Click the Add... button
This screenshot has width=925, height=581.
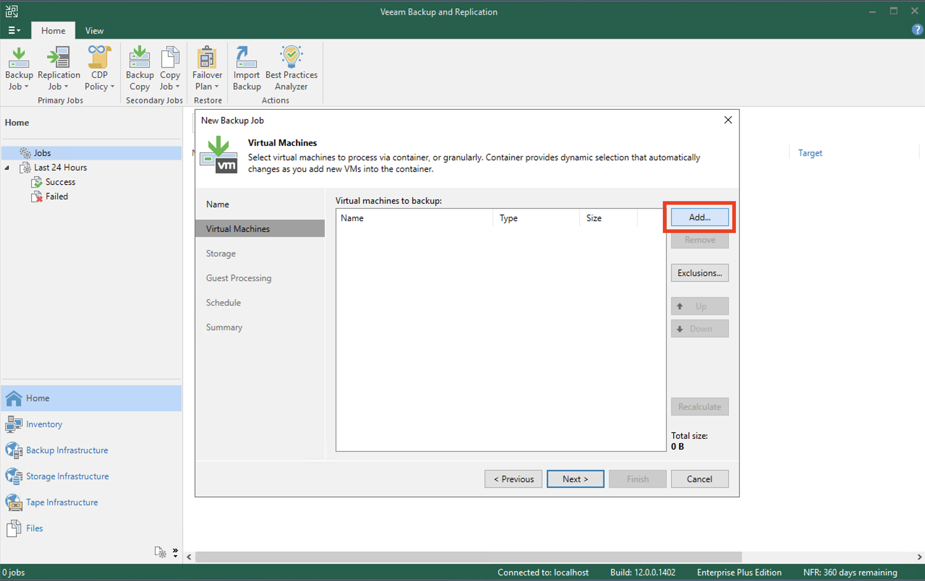(x=699, y=217)
